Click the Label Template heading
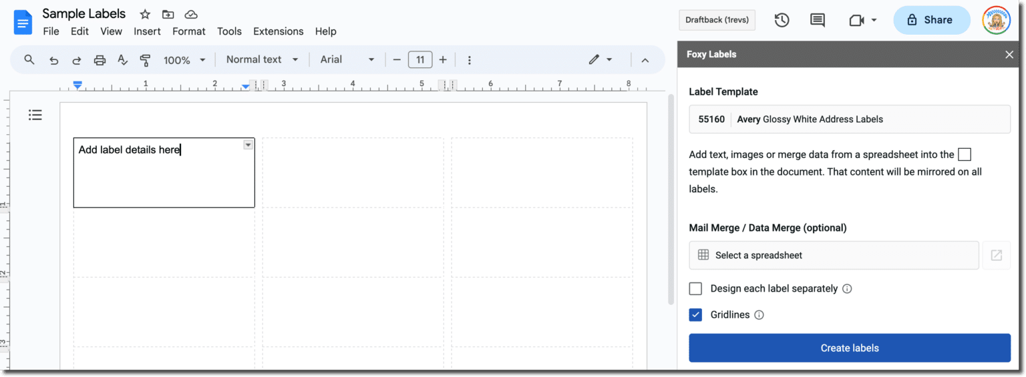The image size is (1026, 377). click(723, 92)
